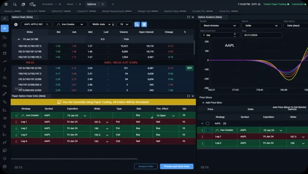Click the zigzag line icon in sidebar
The height and width of the screenshot is (174, 308).
tap(5, 142)
